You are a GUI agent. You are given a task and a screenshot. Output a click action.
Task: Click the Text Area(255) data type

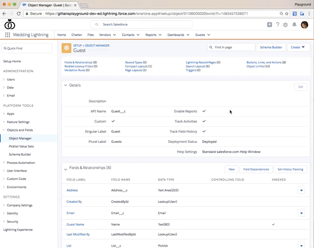[x=168, y=190]
